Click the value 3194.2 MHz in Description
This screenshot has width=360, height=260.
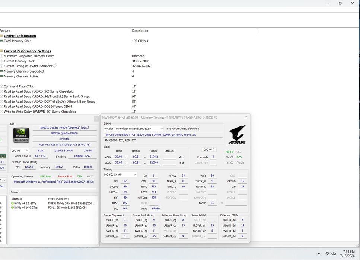pos(140,61)
